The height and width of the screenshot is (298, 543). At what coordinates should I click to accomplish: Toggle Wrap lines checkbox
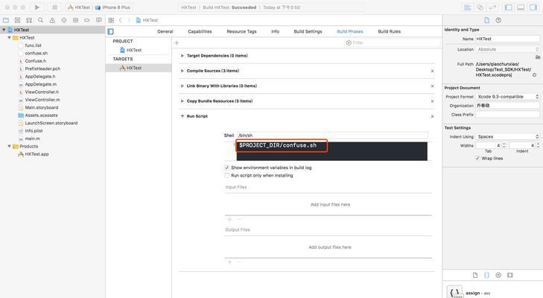[x=477, y=159]
